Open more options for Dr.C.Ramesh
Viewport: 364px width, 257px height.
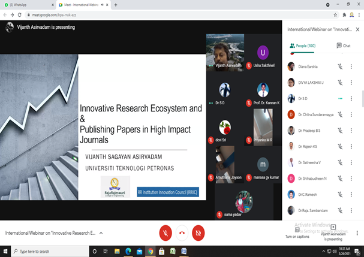click(351, 195)
